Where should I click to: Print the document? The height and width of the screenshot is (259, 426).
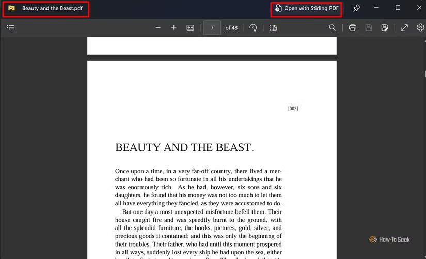(x=352, y=27)
